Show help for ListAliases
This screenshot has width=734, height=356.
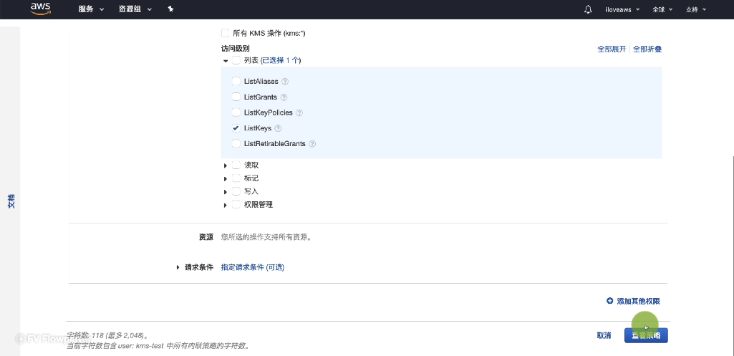click(285, 82)
